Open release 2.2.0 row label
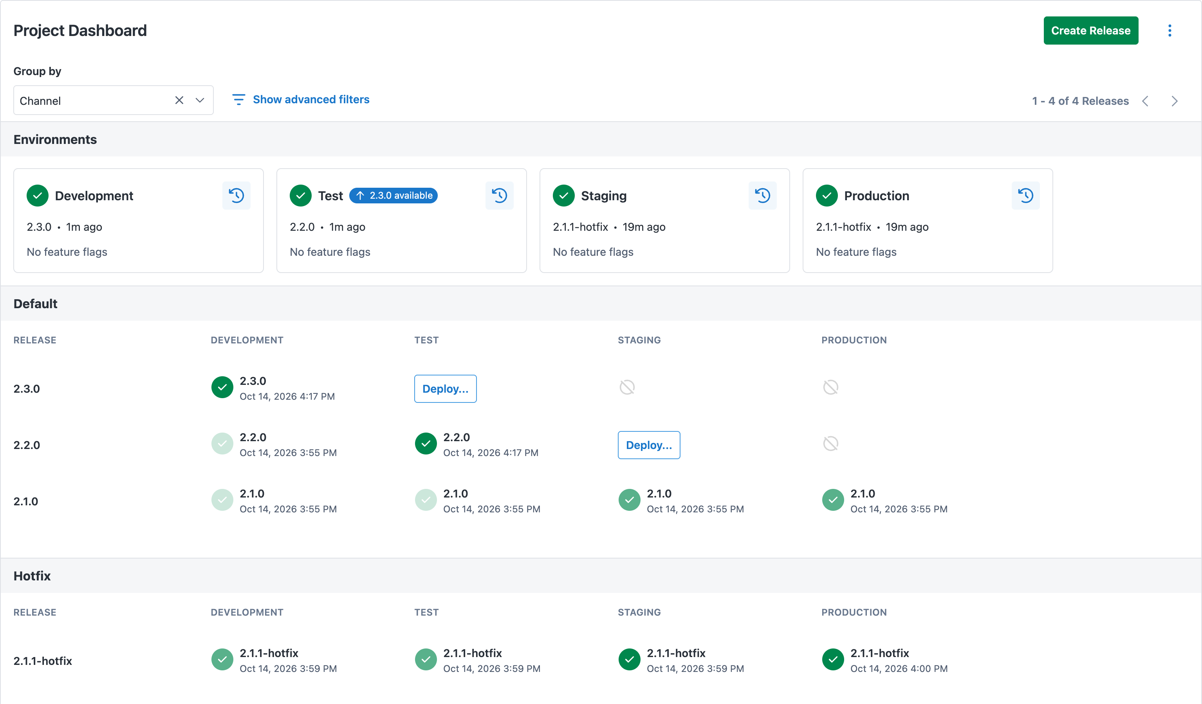Viewport: 1202px width, 704px height. tap(27, 445)
